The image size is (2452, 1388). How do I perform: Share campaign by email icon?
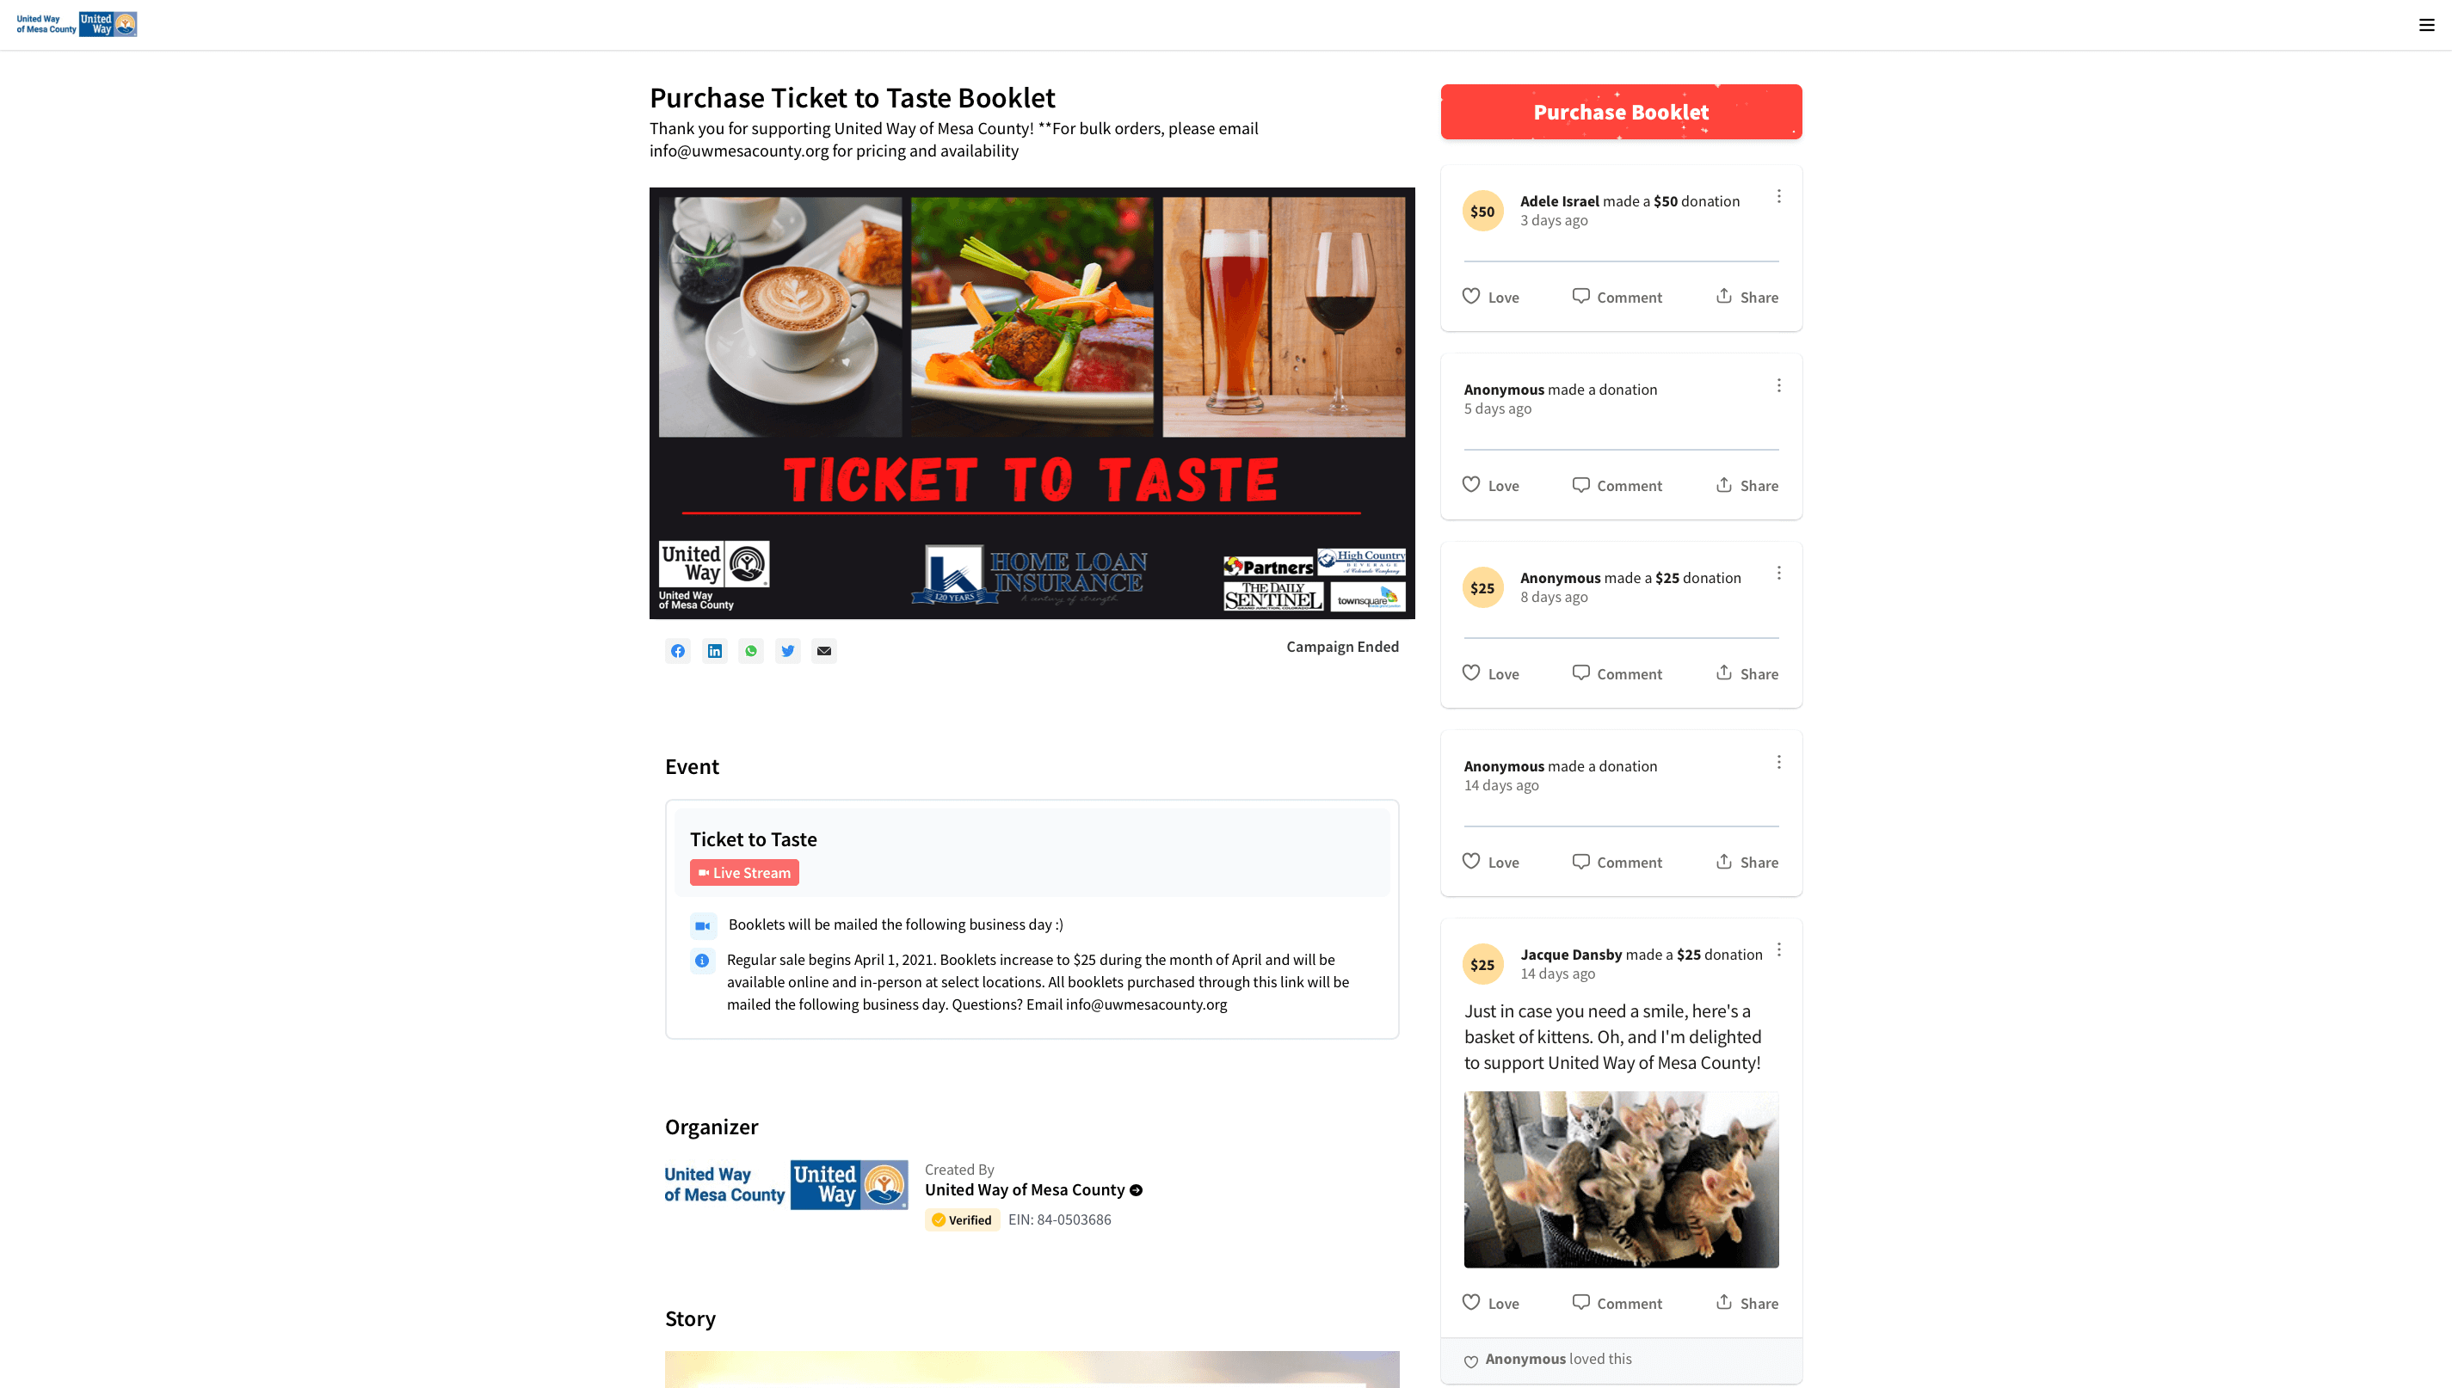[x=824, y=651]
